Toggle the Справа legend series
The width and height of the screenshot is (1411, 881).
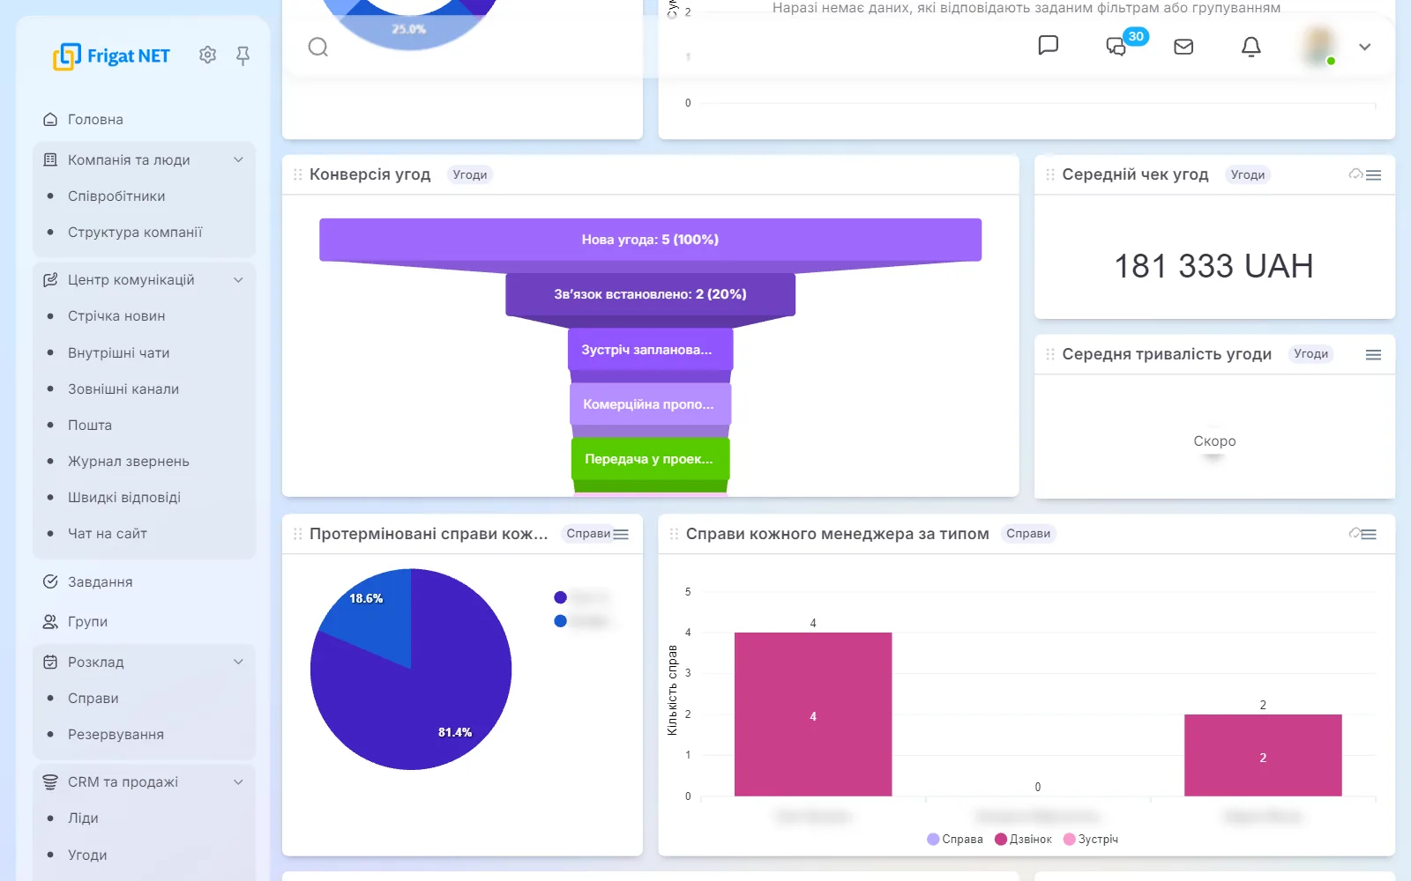tap(954, 839)
